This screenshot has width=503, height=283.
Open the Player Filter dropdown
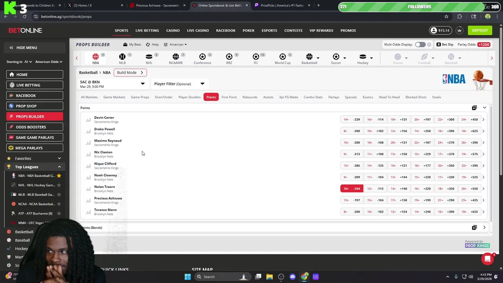(x=179, y=84)
